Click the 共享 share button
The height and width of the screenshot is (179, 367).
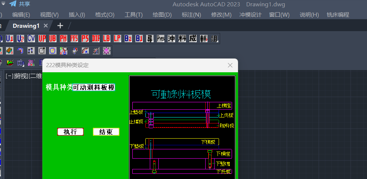(25, 4)
